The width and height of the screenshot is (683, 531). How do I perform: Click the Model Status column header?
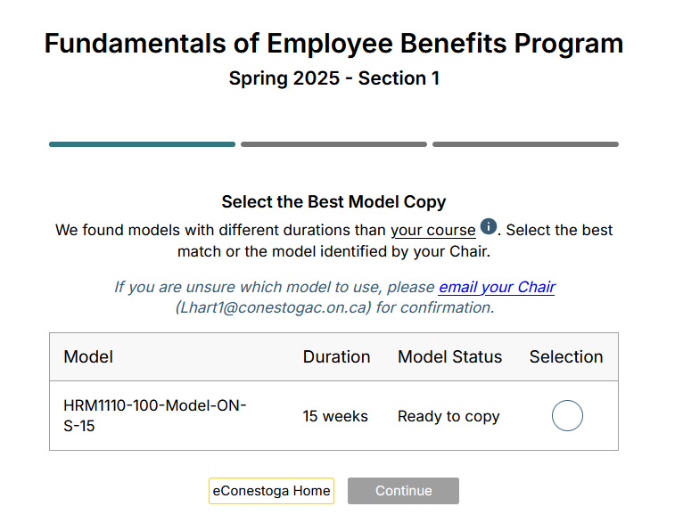pyautogui.click(x=450, y=357)
